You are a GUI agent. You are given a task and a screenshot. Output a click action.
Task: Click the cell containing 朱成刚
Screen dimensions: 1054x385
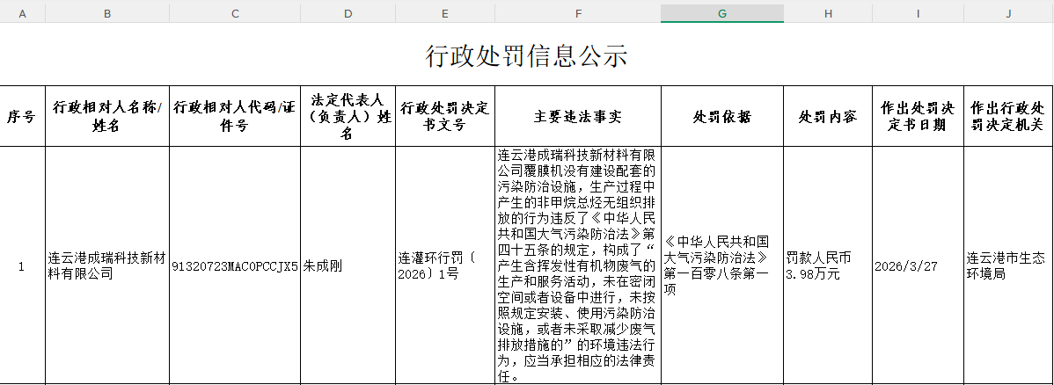click(x=348, y=265)
